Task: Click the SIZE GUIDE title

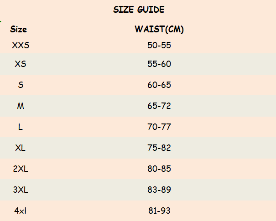Action: 139,10
